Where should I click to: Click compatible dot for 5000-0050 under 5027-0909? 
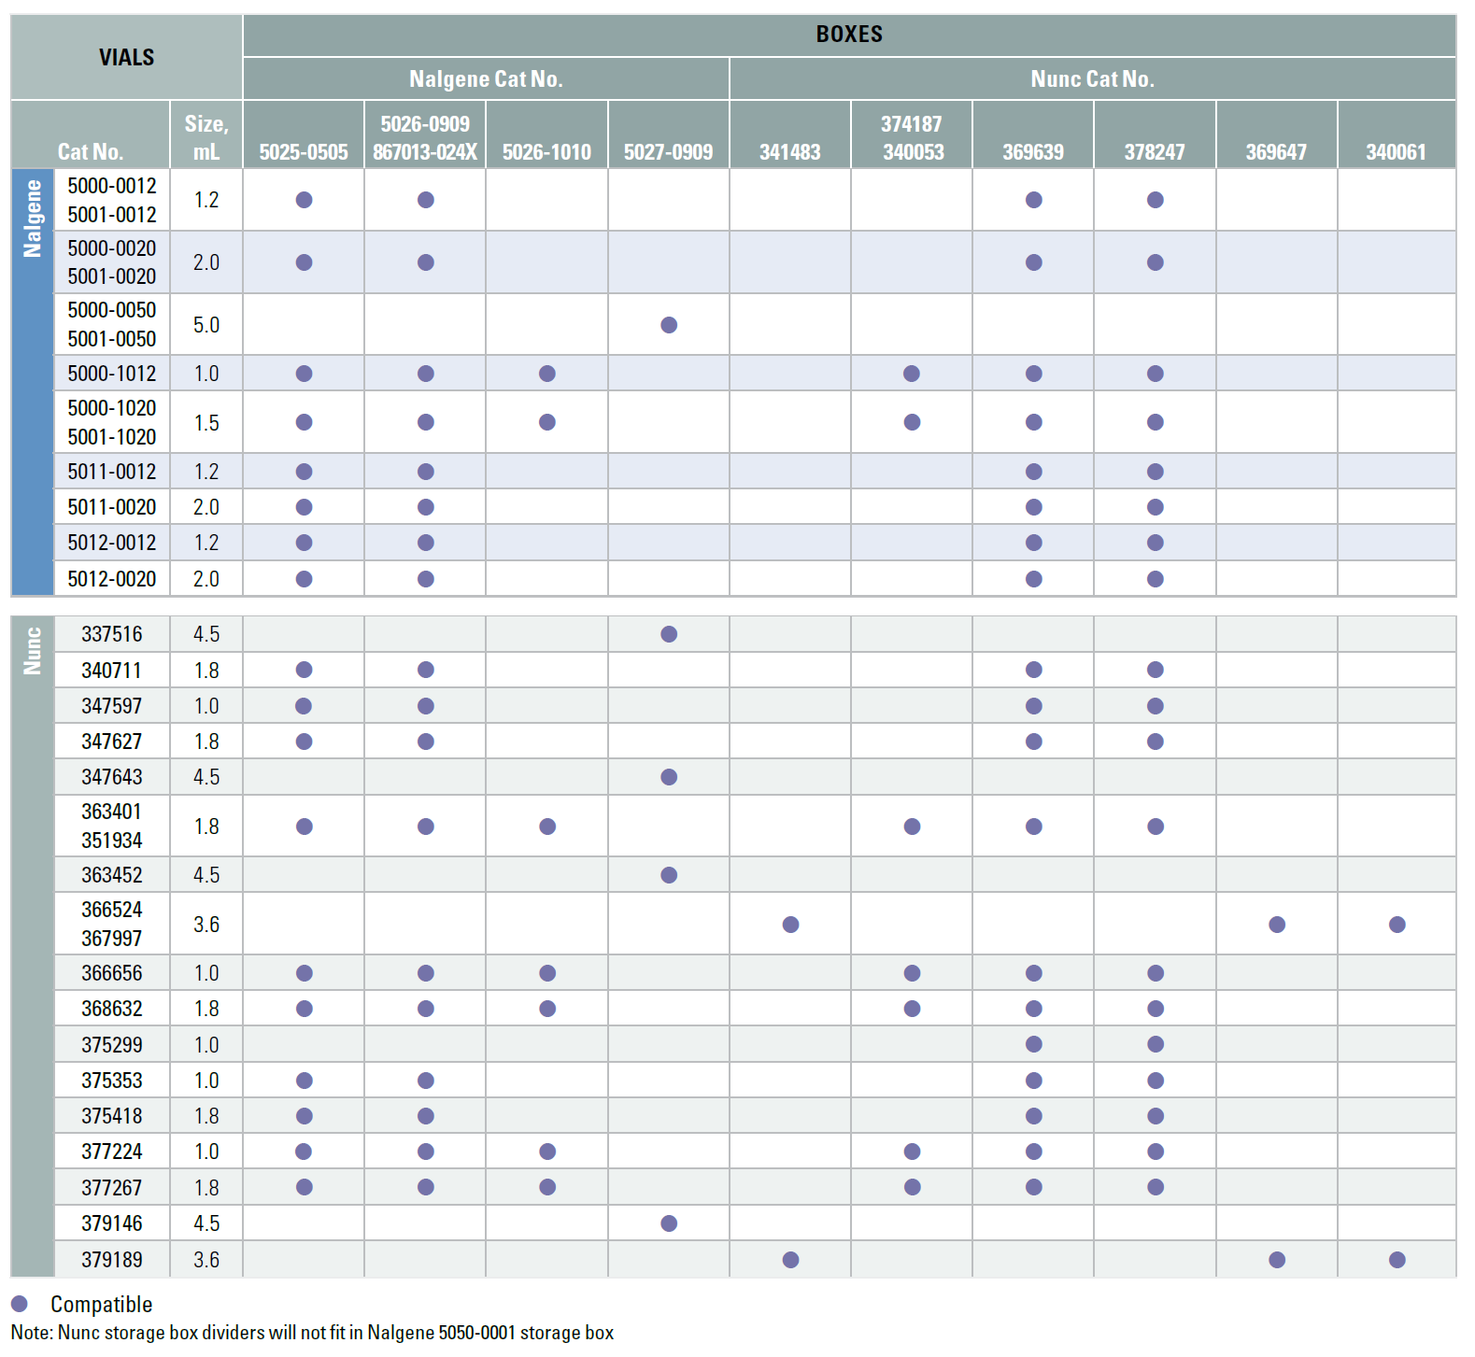click(669, 325)
